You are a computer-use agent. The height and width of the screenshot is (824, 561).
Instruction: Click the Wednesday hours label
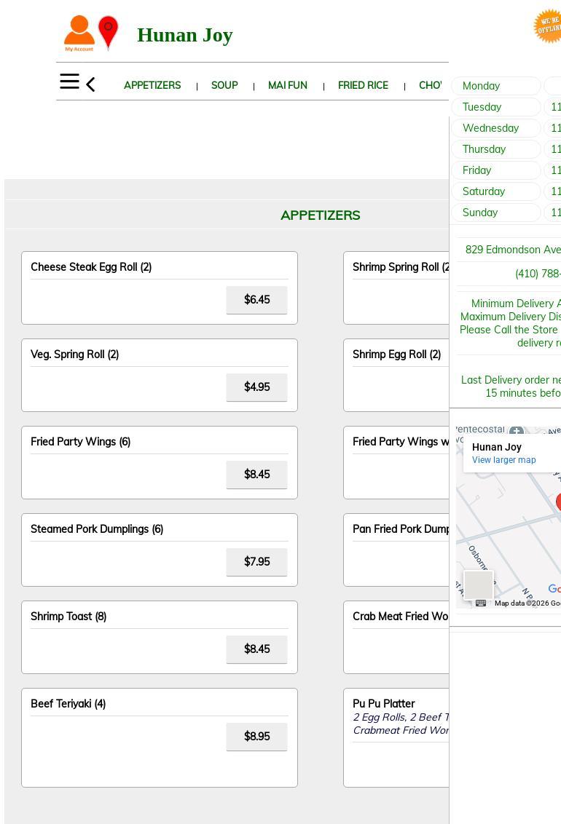pyautogui.click(x=496, y=127)
